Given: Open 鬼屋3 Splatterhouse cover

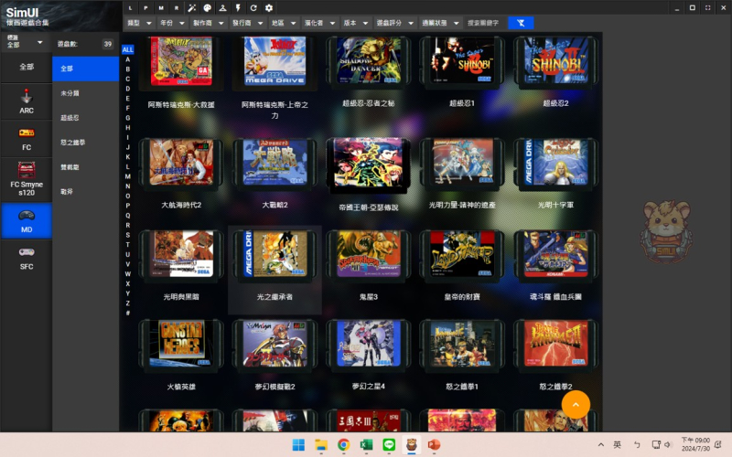Looking at the screenshot, I should pyautogui.click(x=369, y=256).
